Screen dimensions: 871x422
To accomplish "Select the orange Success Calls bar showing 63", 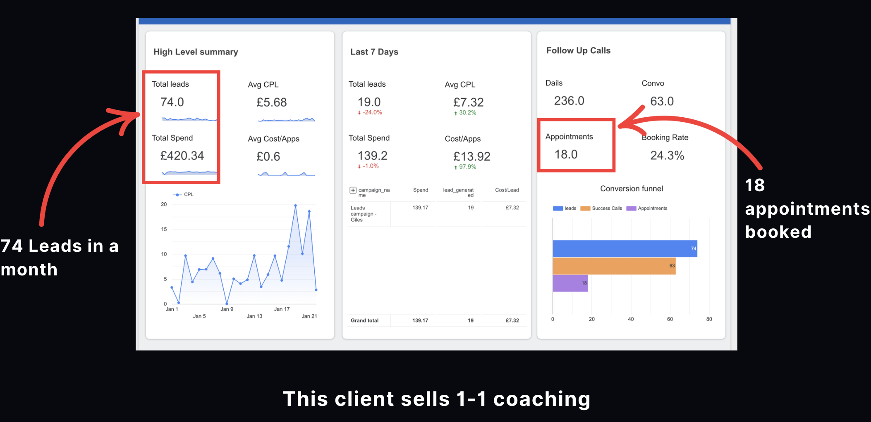I will [x=614, y=266].
